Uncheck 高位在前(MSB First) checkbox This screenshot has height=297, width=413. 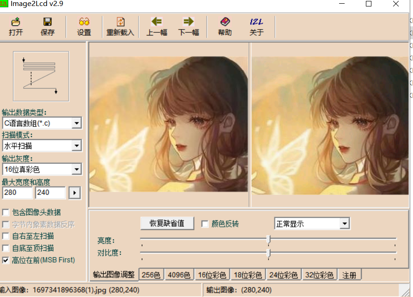[6, 261]
